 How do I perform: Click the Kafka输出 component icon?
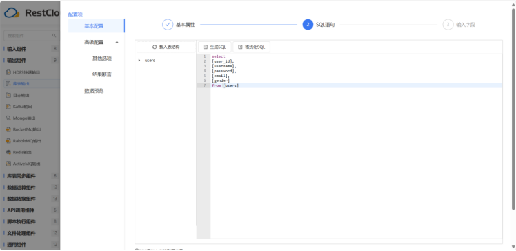click(x=8, y=107)
